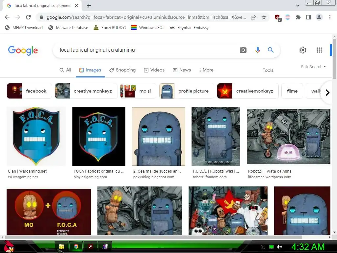This screenshot has width=337, height=253.
Task: Select the facebook suggestion chip
Action: click(29, 91)
